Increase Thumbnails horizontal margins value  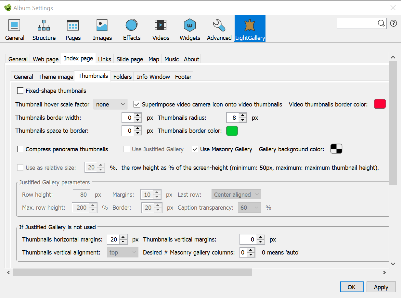[123, 237]
